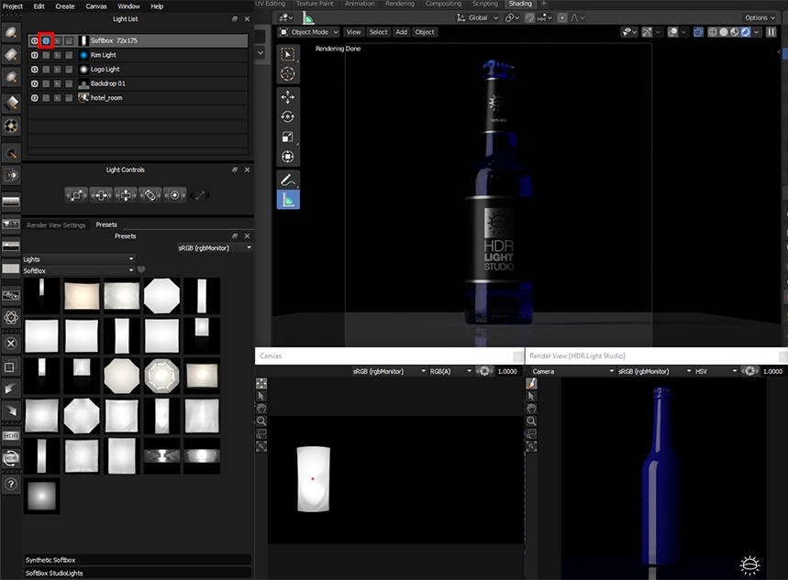
Task: Open the Options dropdown in viewport header
Action: click(760, 17)
